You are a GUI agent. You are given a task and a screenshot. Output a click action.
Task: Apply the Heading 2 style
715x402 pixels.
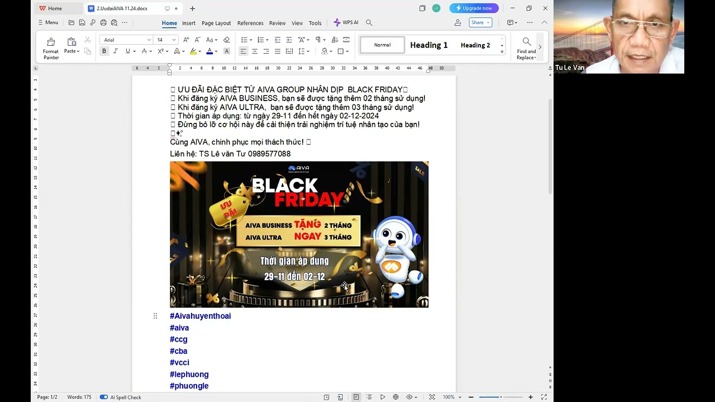click(475, 45)
